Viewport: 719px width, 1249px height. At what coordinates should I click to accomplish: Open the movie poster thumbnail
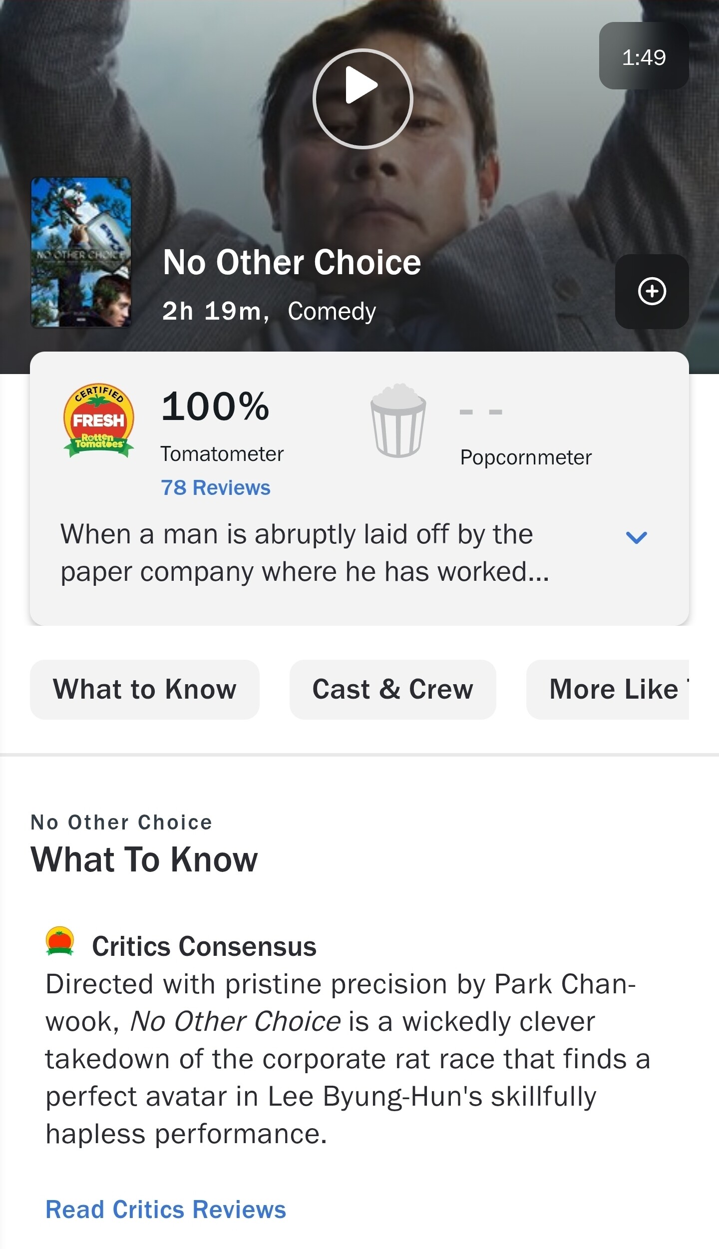[x=81, y=252]
